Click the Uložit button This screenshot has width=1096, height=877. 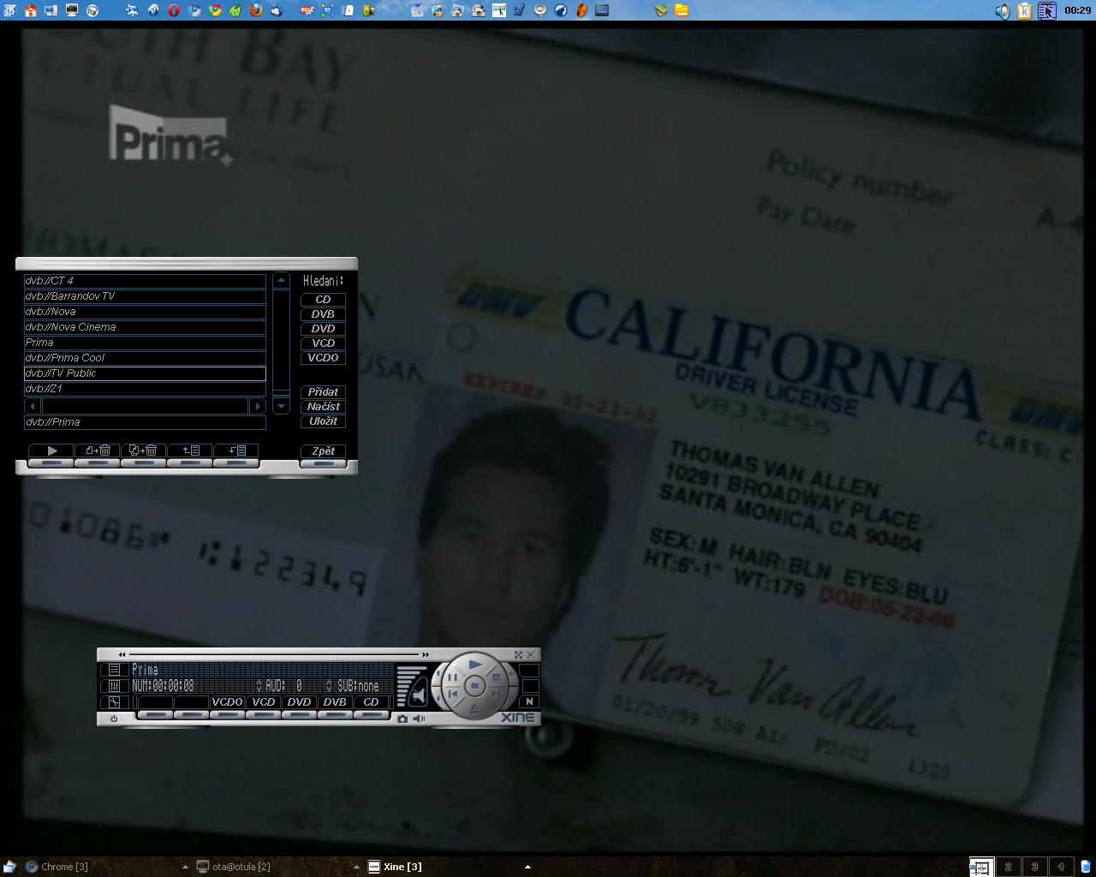[323, 421]
